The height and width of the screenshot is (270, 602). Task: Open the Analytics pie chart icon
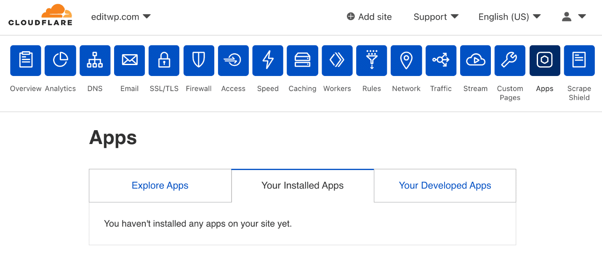[x=60, y=60]
